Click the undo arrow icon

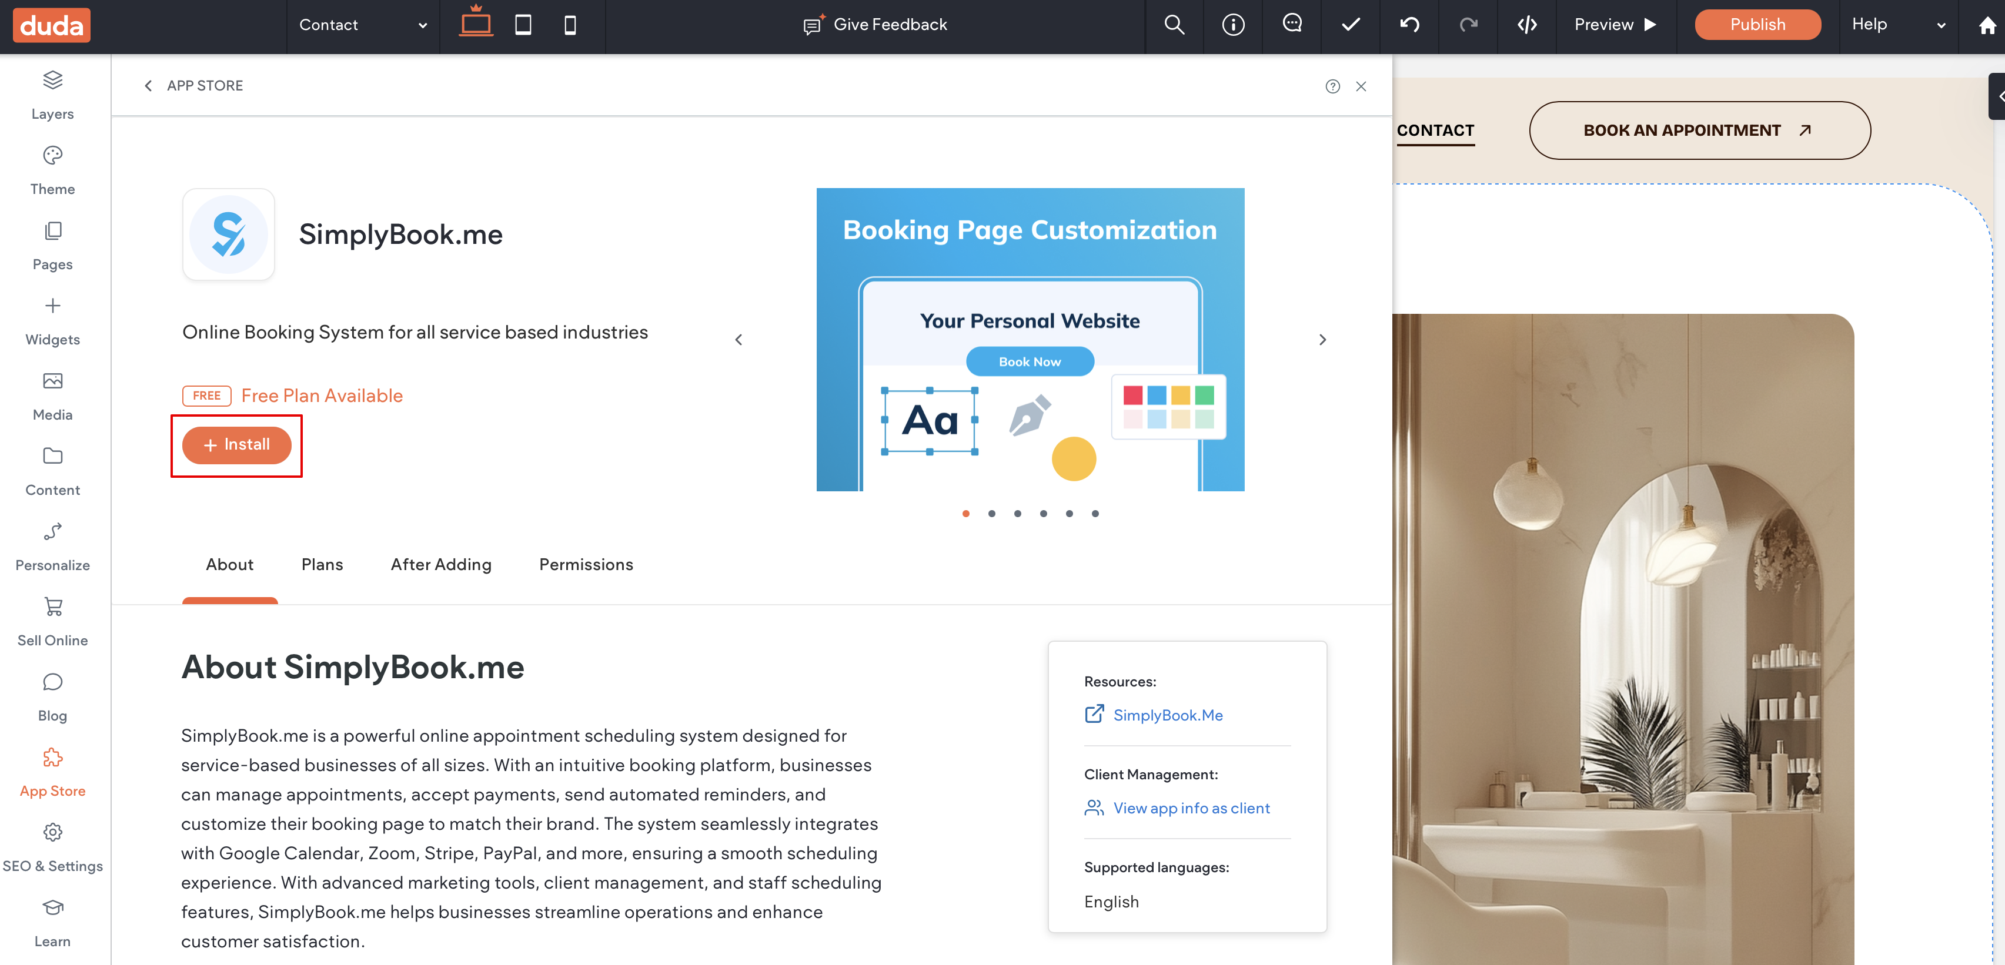[1409, 25]
